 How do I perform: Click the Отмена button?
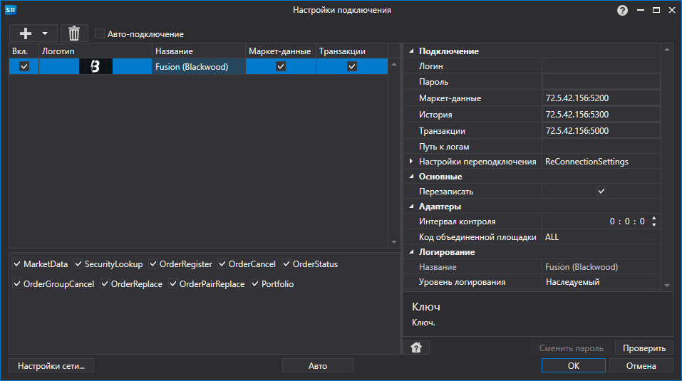pyautogui.click(x=641, y=366)
